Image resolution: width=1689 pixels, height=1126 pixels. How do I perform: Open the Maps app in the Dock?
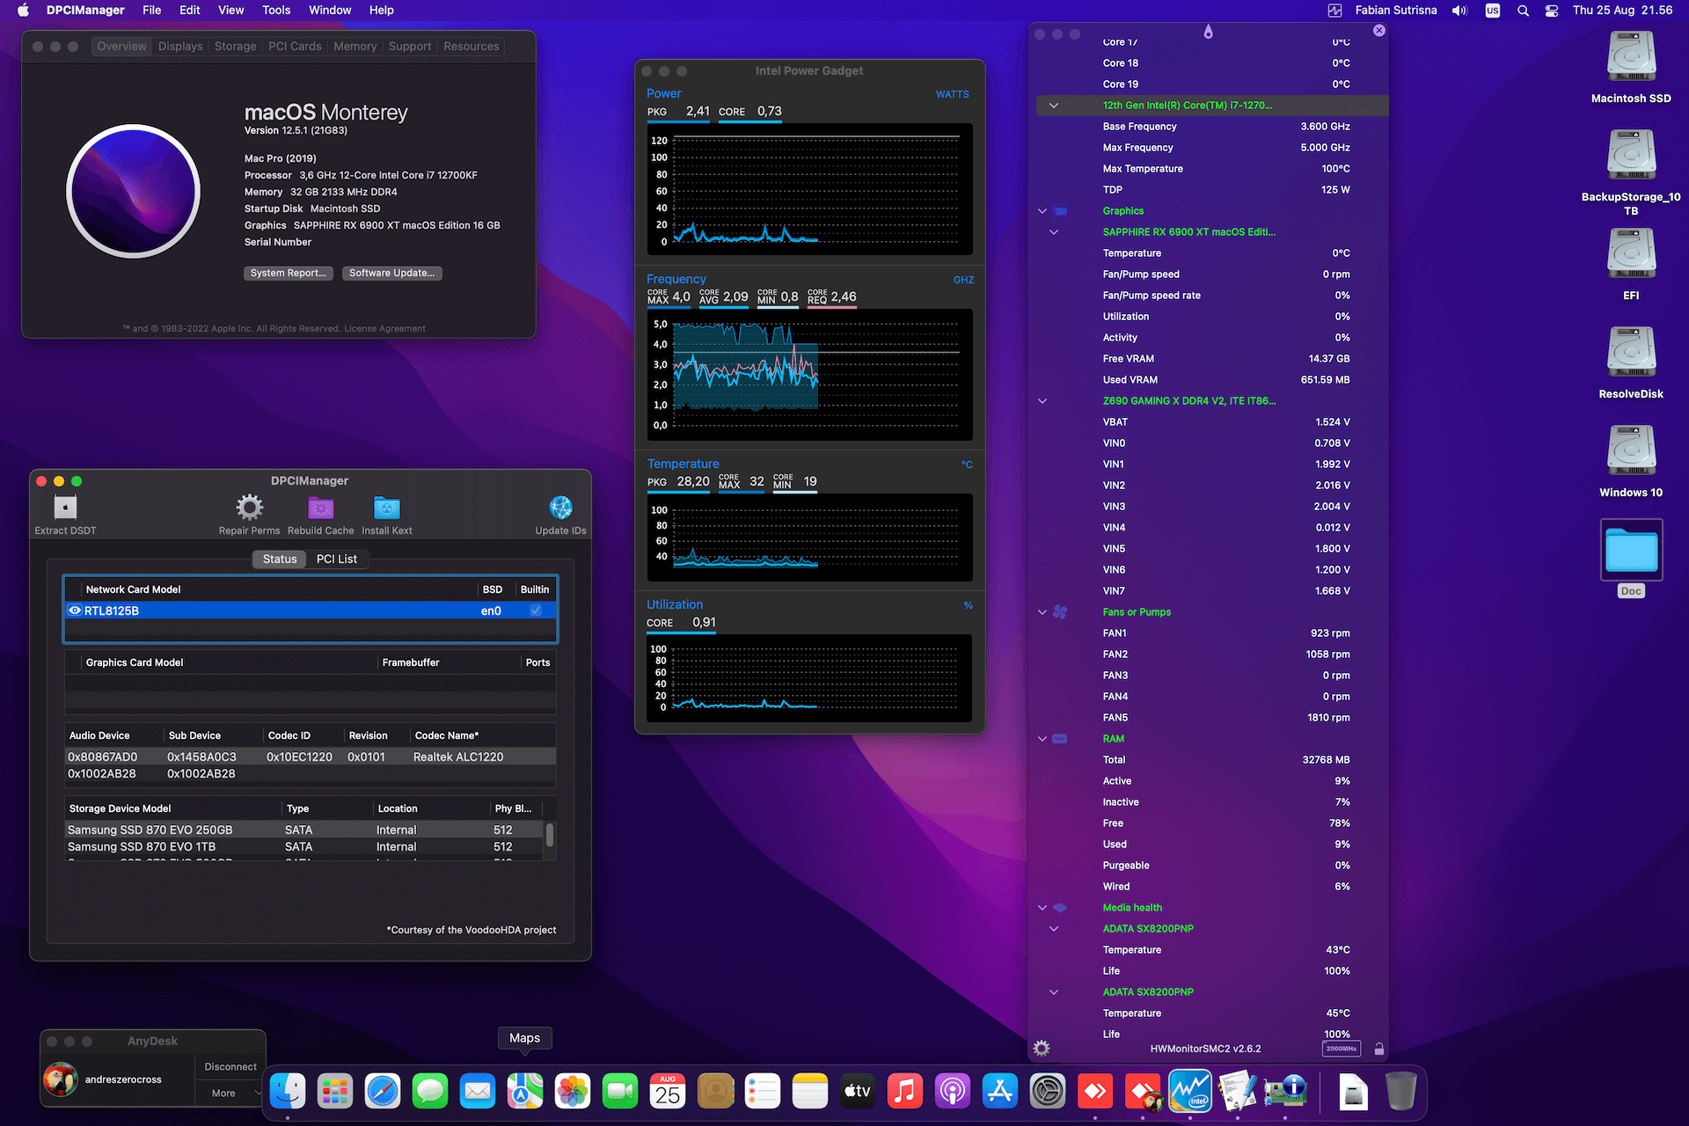tap(525, 1090)
